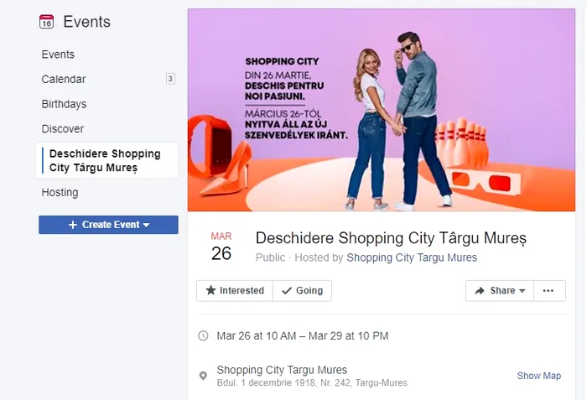The image size is (587, 400).
Task: Click the star icon on Interested
Action: click(211, 290)
